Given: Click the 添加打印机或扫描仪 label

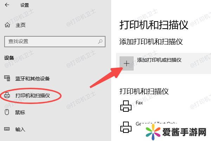Looking at the screenshot, I should coord(159,60).
